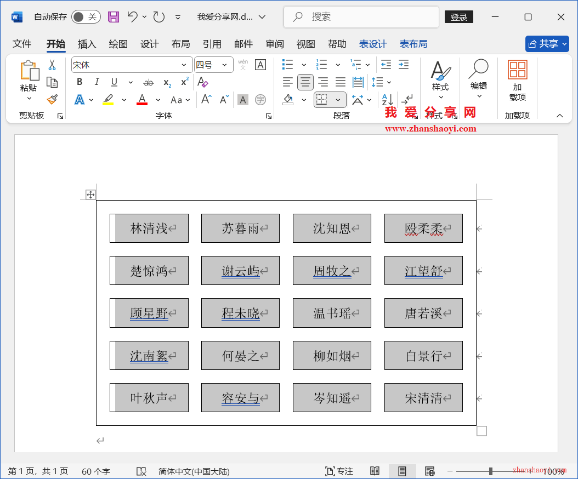Justify paragraph text
The height and width of the screenshot is (479, 578).
coord(340,82)
